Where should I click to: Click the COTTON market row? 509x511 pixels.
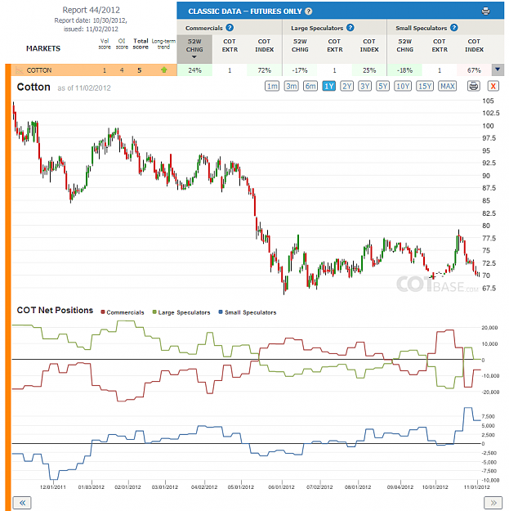pyautogui.click(x=94, y=70)
